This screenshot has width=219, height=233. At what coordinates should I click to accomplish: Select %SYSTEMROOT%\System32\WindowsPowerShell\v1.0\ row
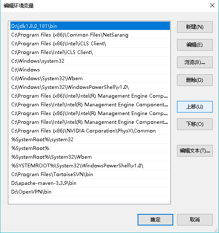[x=90, y=166]
